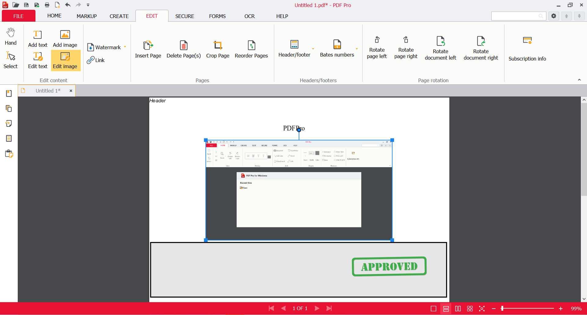Switch to the MARKUP tab
This screenshot has width=587, height=315.
(87, 16)
